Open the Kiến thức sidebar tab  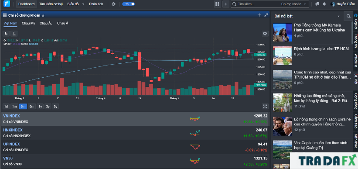[x=355, y=141]
